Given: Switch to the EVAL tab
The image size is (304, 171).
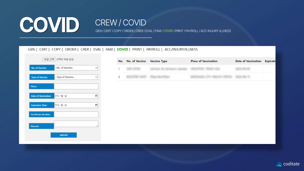Looking at the screenshot, I should coord(97,49).
